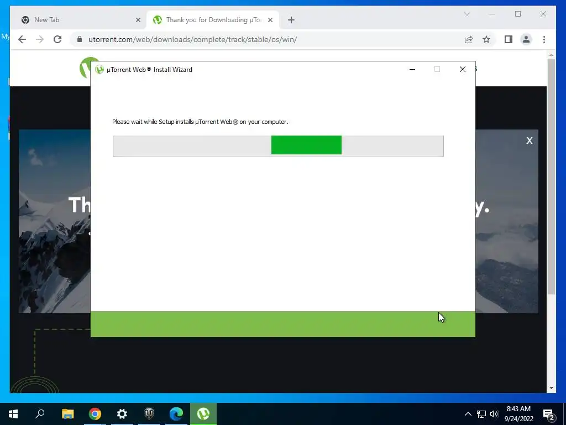The width and height of the screenshot is (566, 425).
Task: Open Settings from the taskbar
Action: point(122,414)
